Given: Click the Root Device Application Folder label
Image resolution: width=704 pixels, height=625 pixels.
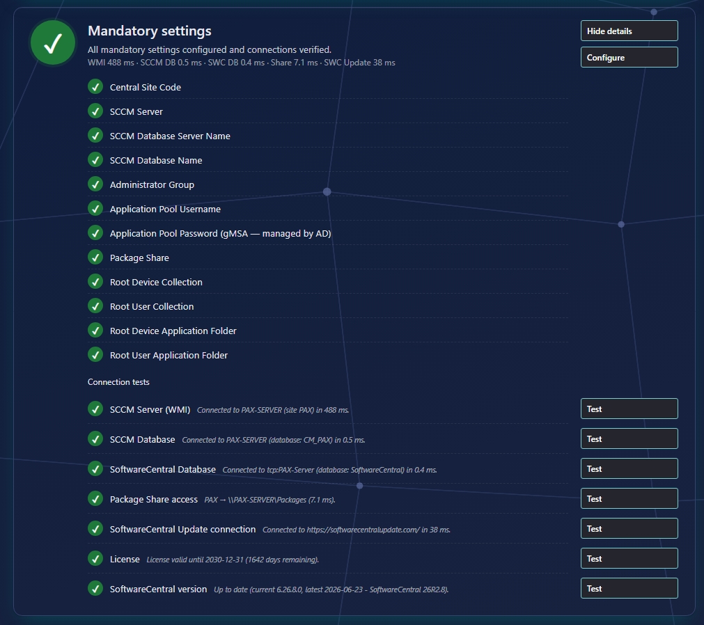Looking at the screenshot, I should (173, 331).
